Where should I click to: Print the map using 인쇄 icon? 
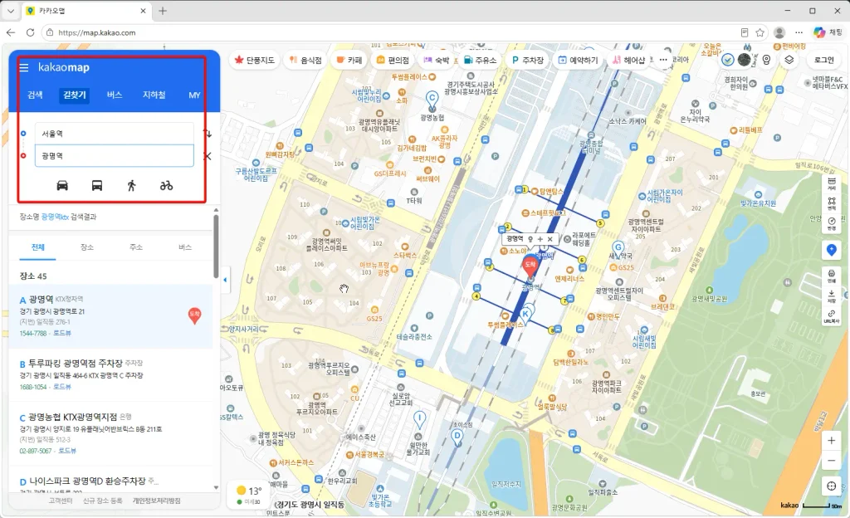point(832,276)
